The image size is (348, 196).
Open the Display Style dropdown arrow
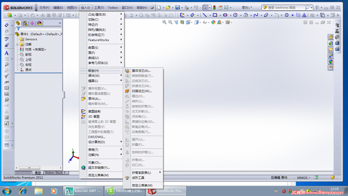coord(200,22)
